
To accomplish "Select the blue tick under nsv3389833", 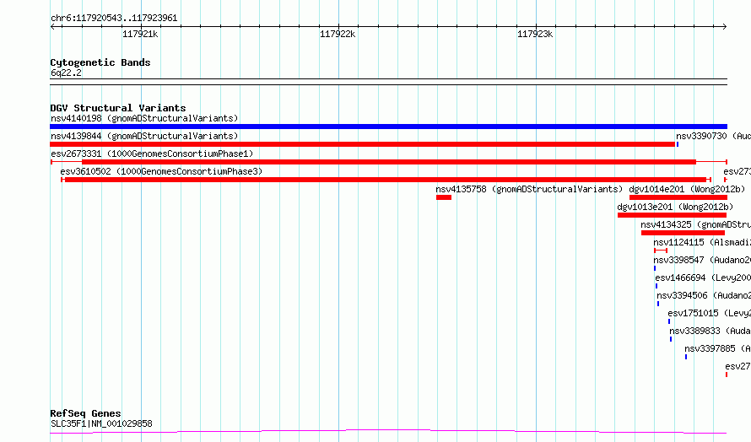I will click(671, 340).
